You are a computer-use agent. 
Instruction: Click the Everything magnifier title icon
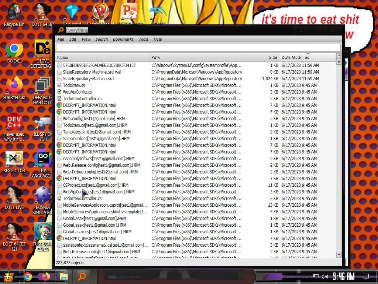click(x=61, y=30)
